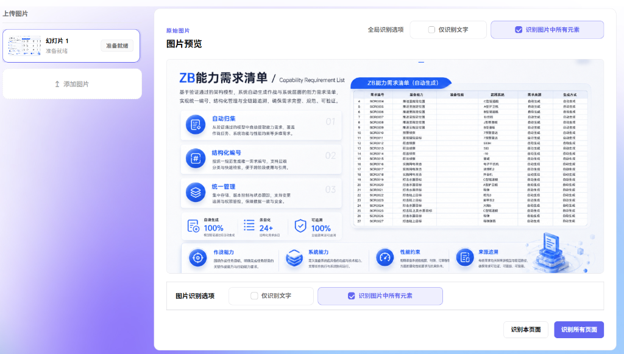
Task: Toggle the global 识别图片中所有元素 checkbox
Action: [519, 30]
